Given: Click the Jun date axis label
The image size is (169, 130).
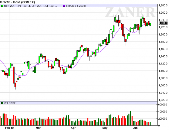Looking at the screenshot, I should click(135, 128).
